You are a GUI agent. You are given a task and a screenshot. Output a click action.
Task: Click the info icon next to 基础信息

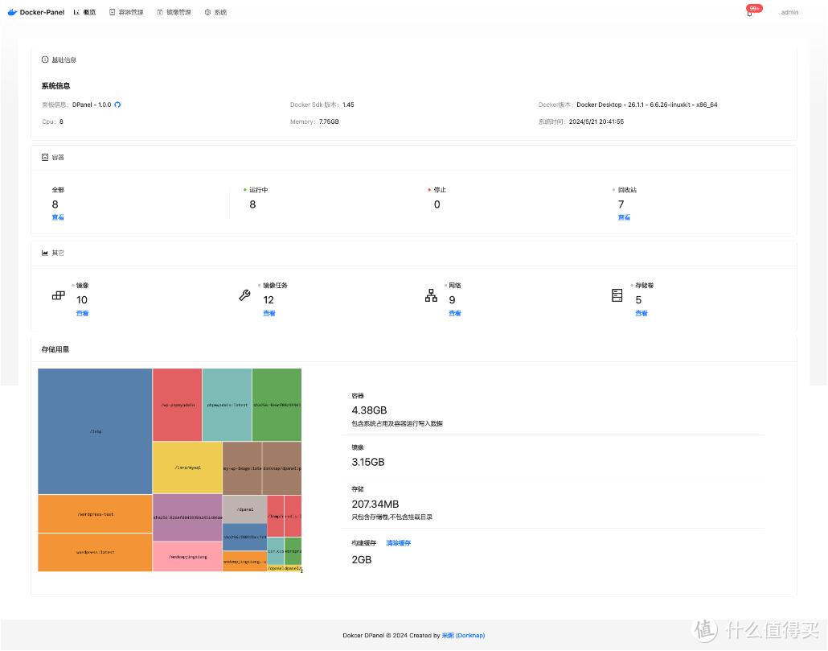[x=45, y=60]
